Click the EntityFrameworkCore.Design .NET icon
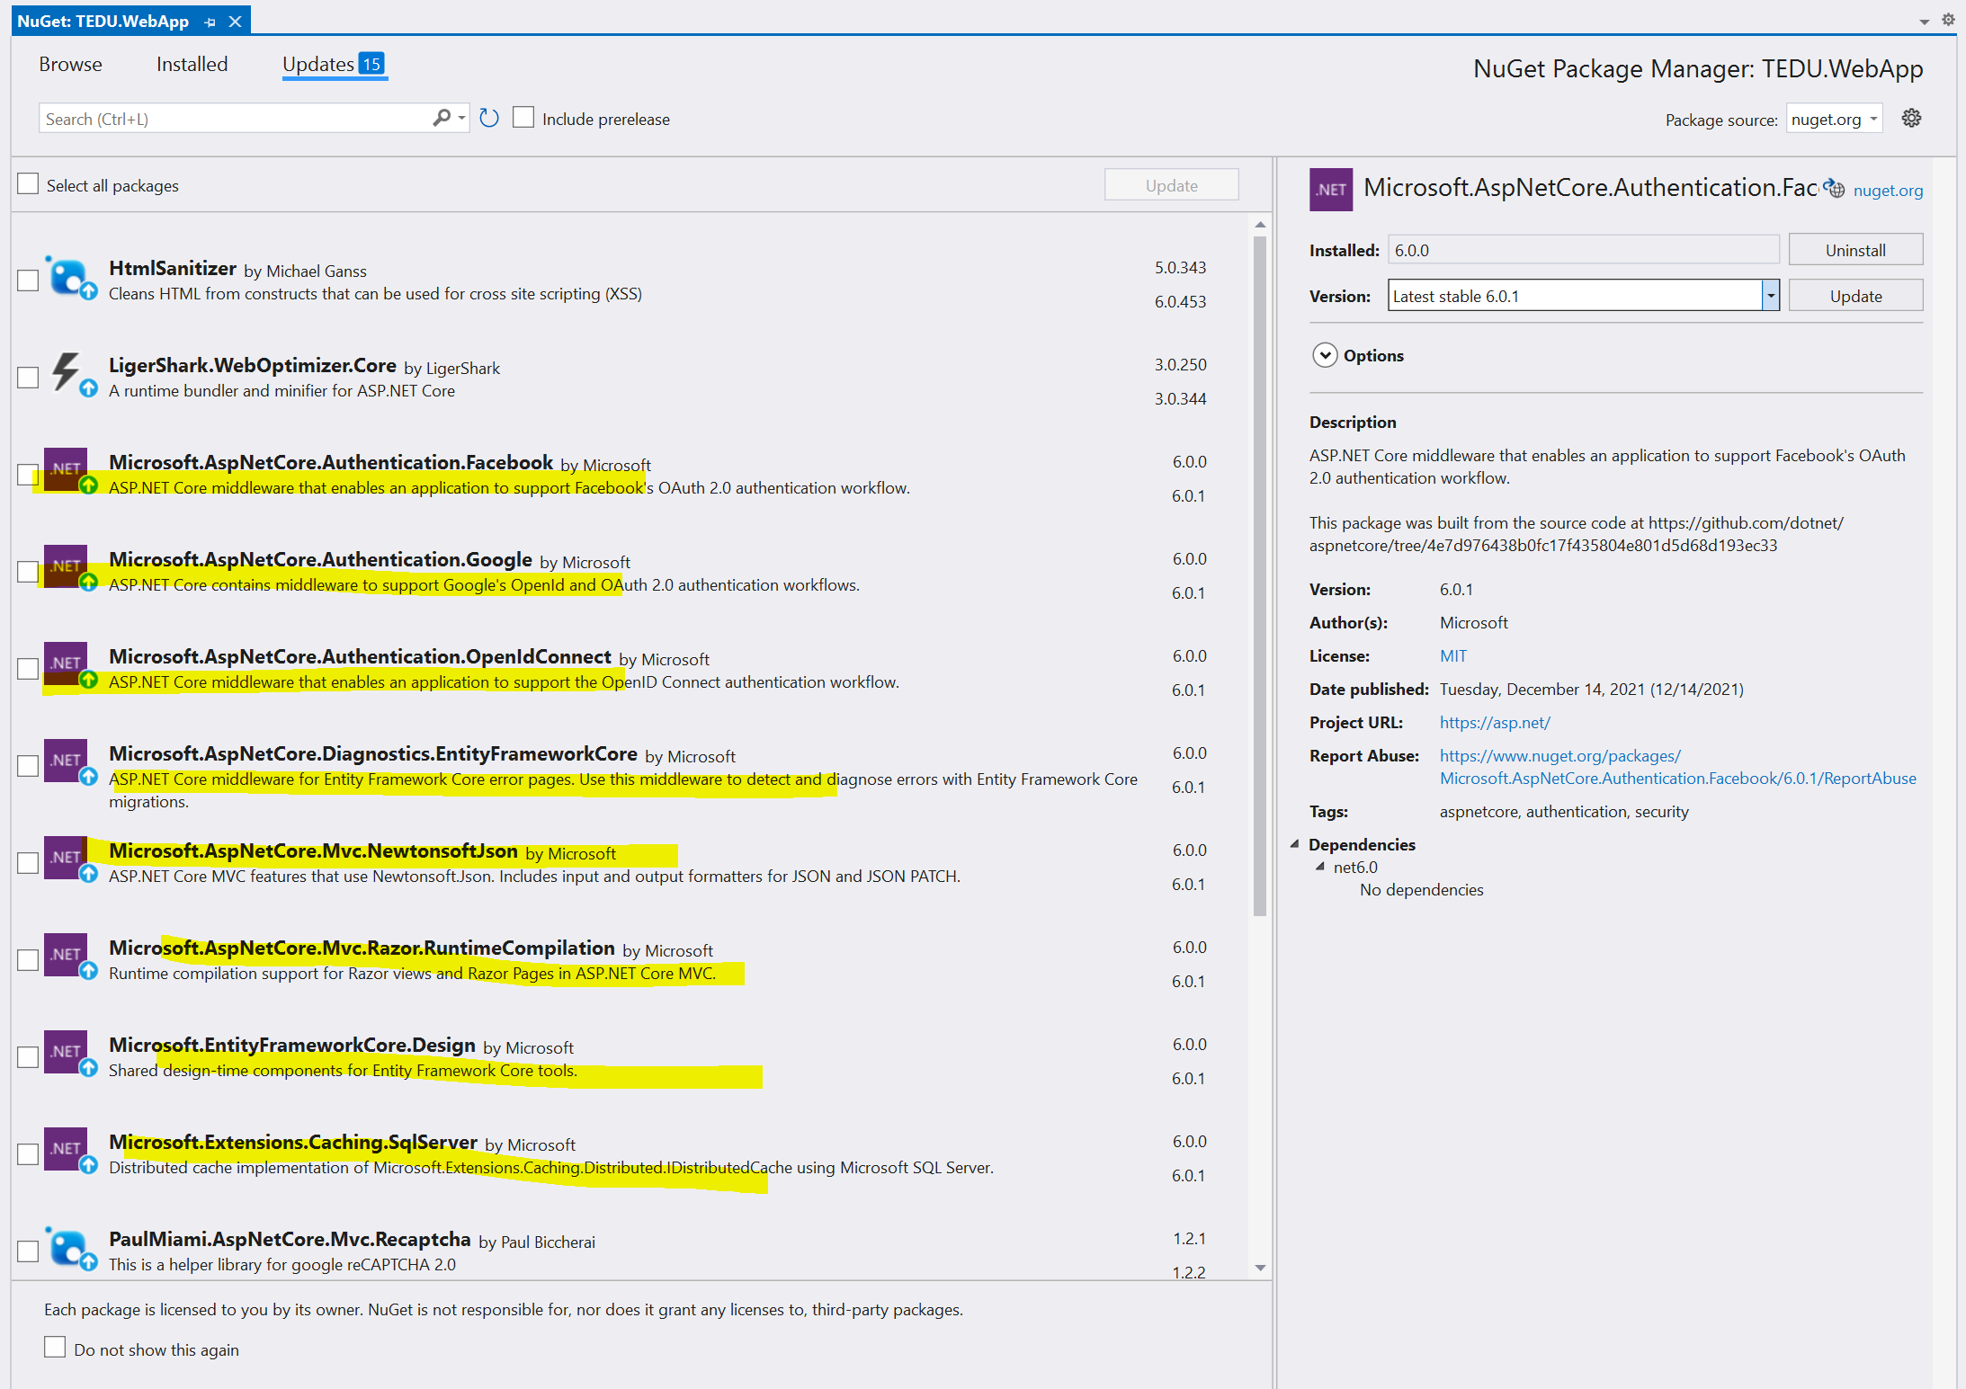The width and height of the screenshot is (1966, 1389). (66, 1052)
